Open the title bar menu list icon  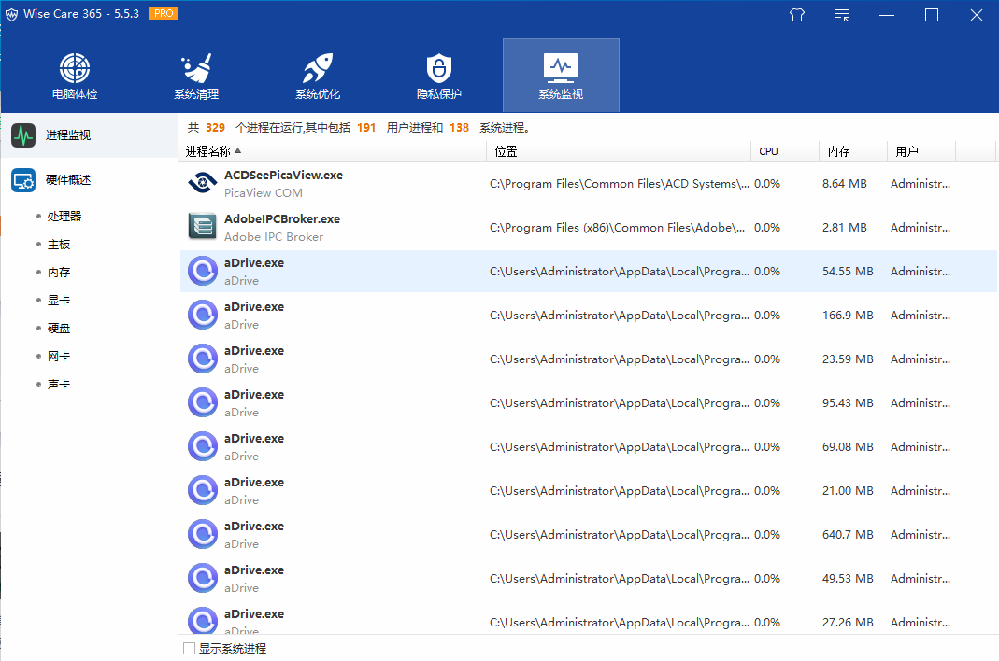tap(842, 15)
